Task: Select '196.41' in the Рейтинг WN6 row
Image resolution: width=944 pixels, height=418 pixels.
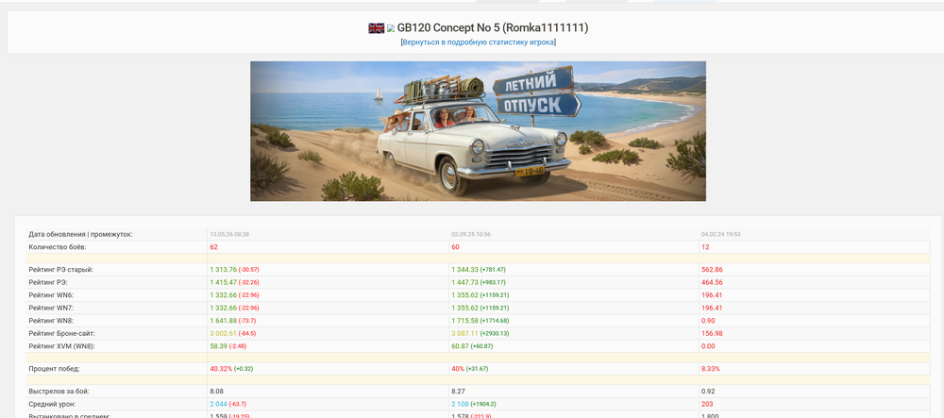Action: (x=712, y=295)
